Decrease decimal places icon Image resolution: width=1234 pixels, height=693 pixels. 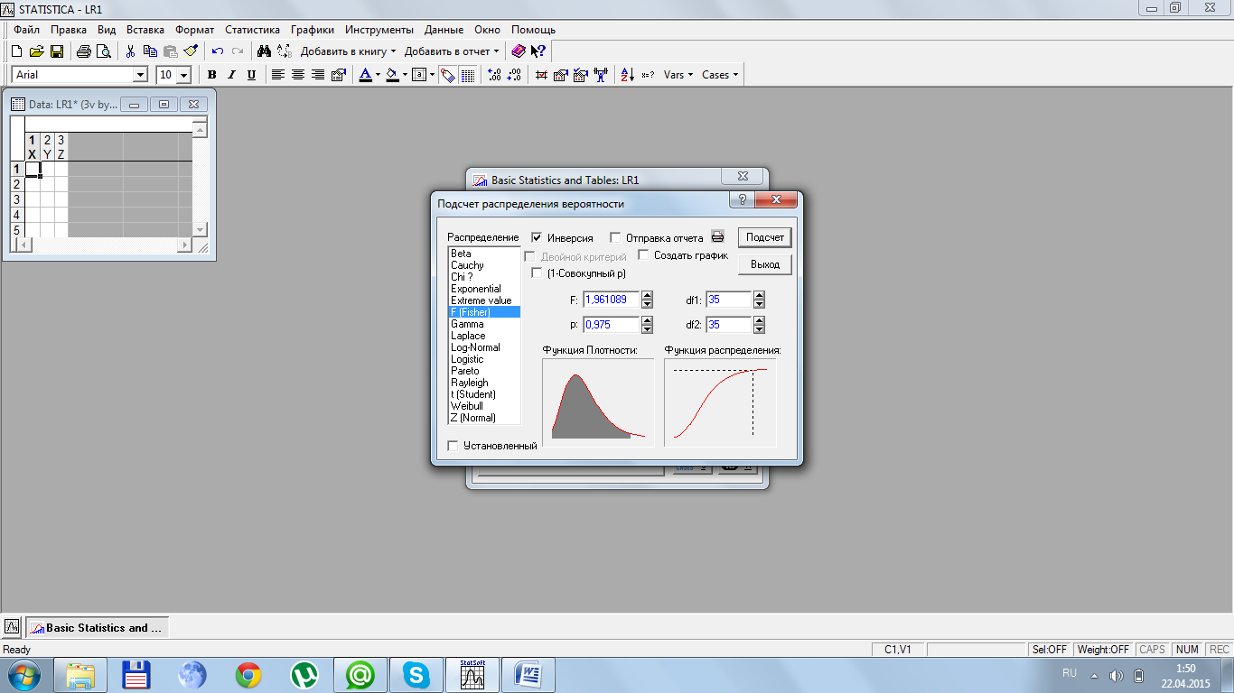[514, 75]
